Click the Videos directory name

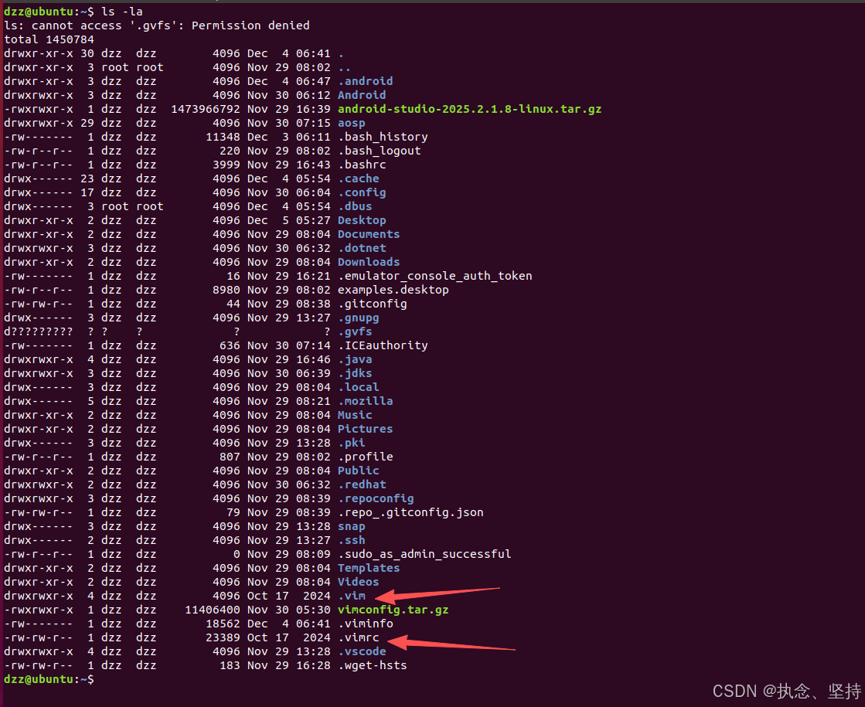pos(359,581)
